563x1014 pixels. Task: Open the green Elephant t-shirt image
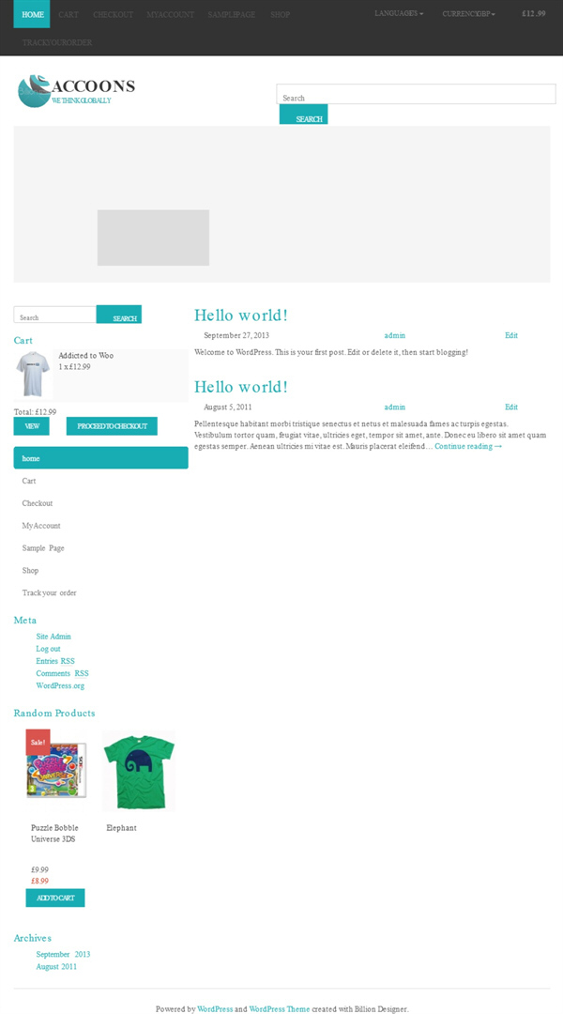(139, 771)
